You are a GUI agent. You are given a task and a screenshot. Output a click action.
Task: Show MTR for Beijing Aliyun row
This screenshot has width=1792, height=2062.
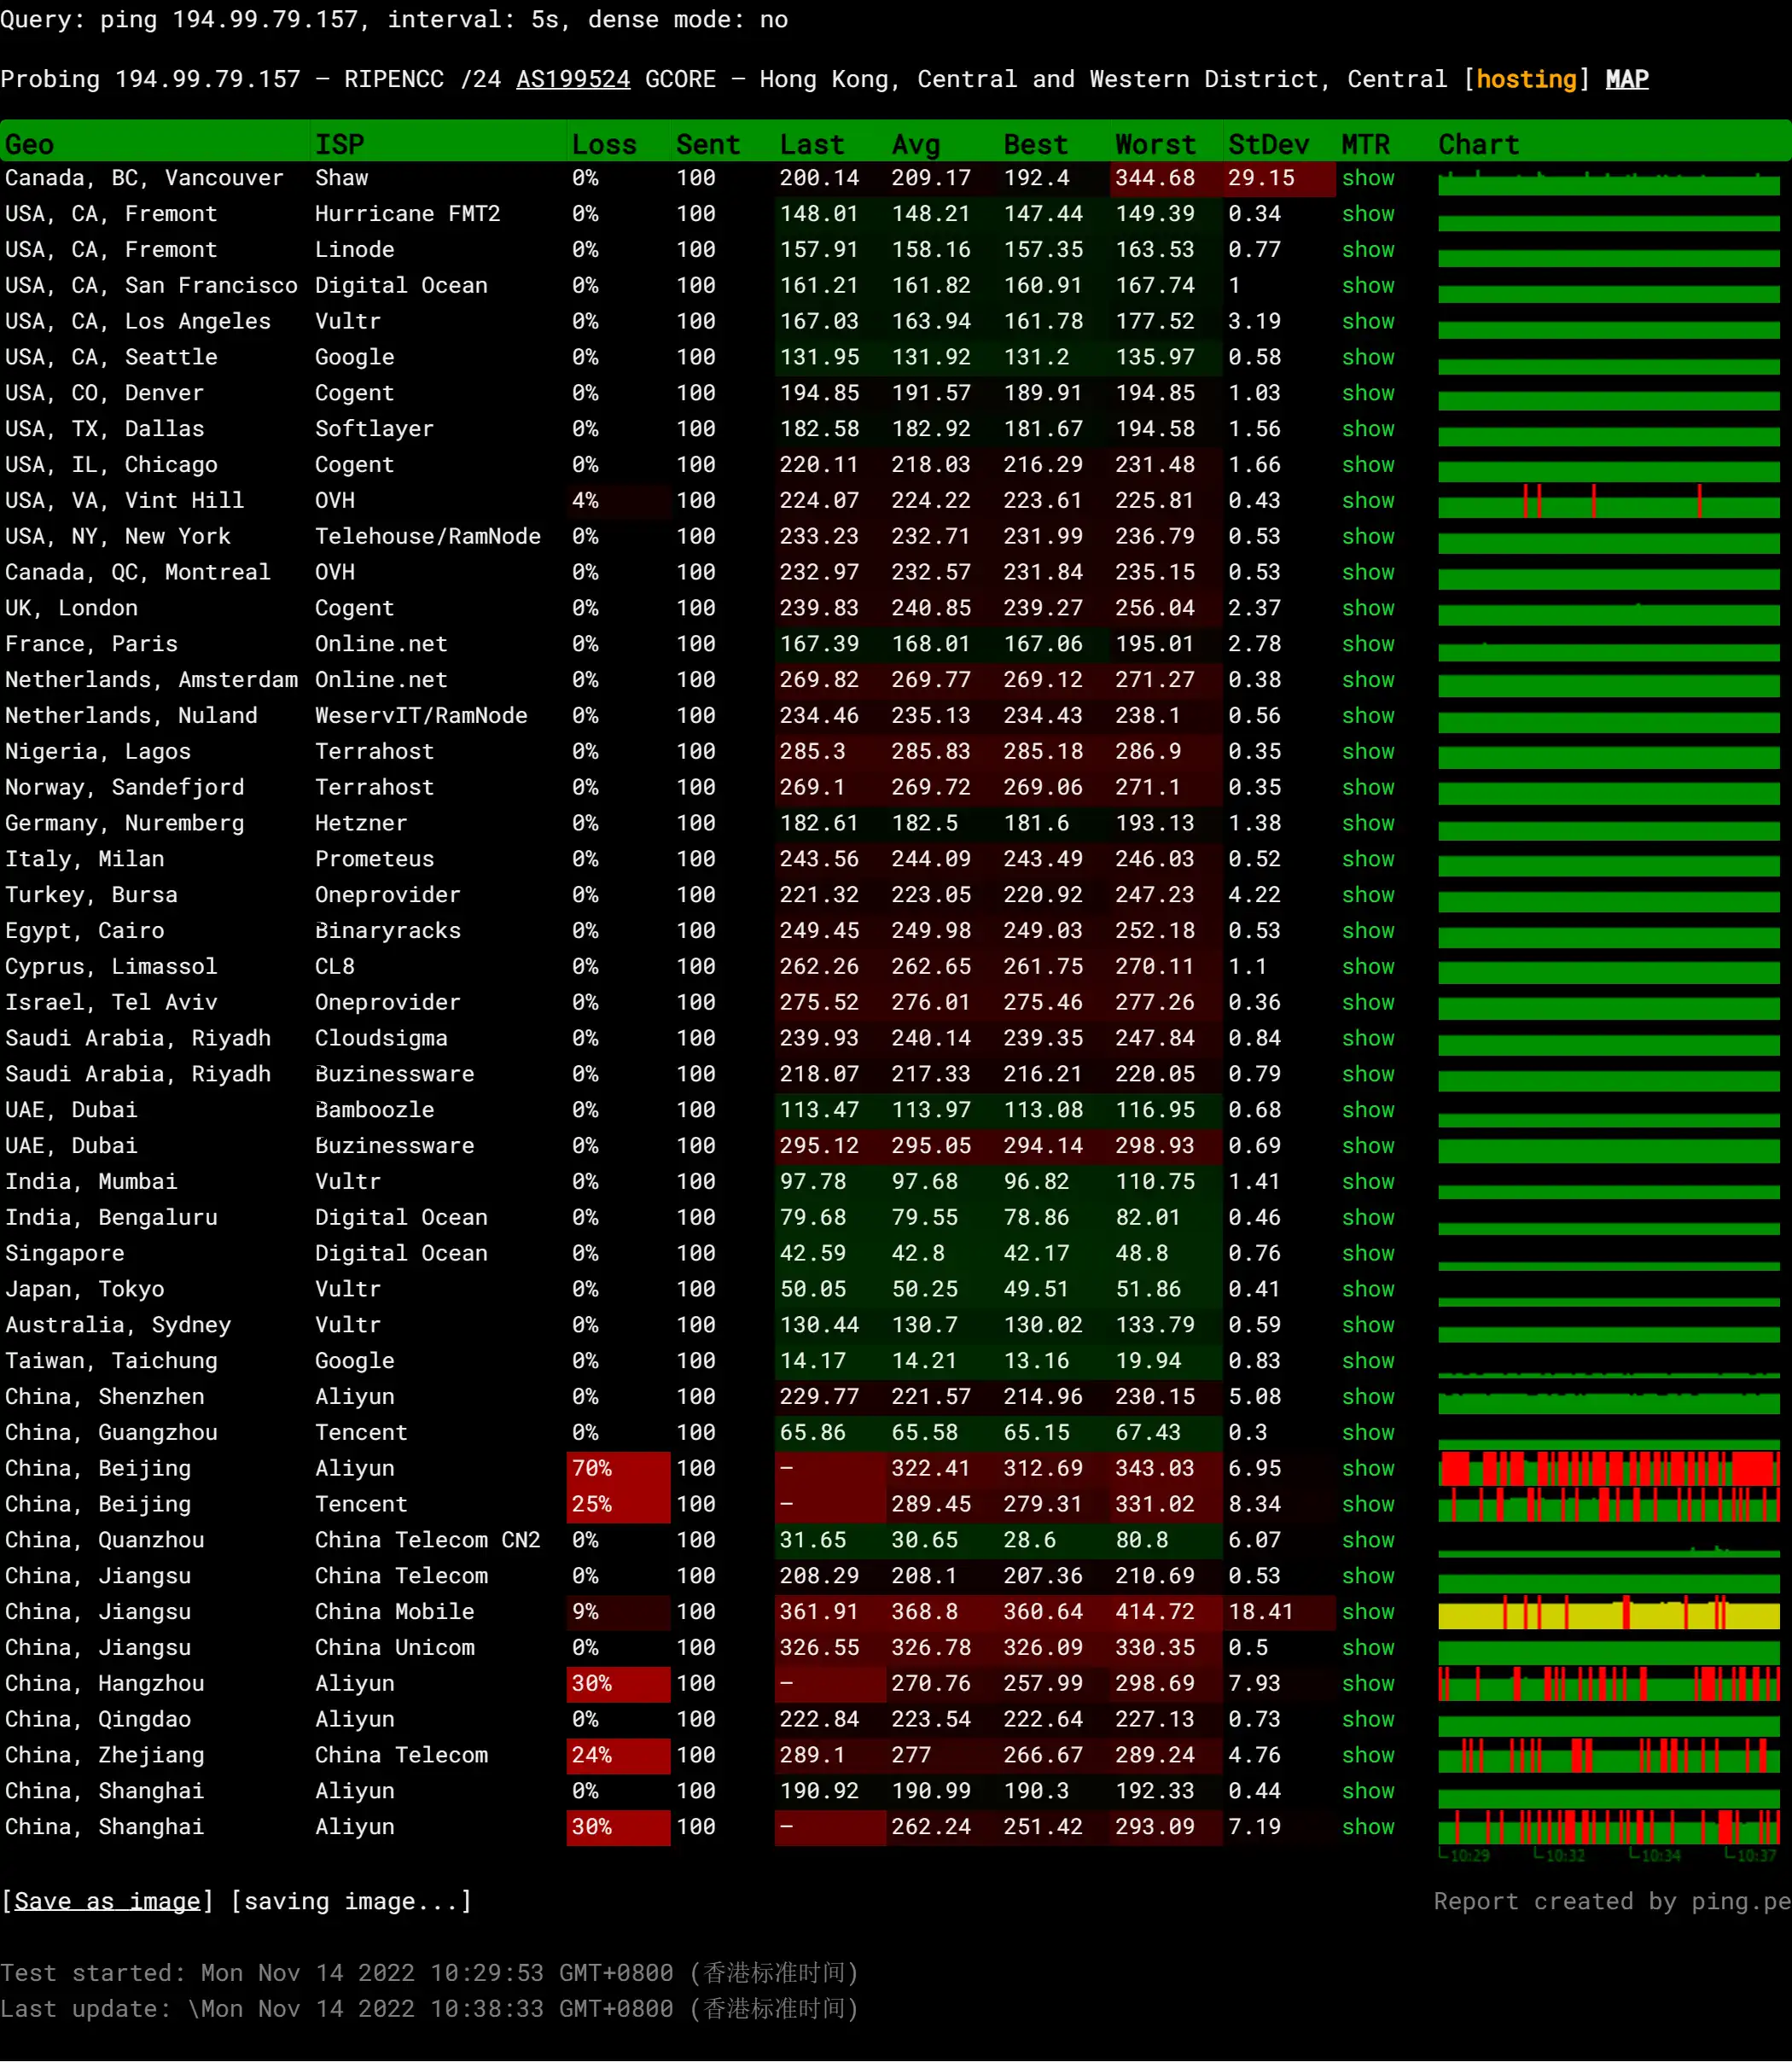pos(1368,1469)
